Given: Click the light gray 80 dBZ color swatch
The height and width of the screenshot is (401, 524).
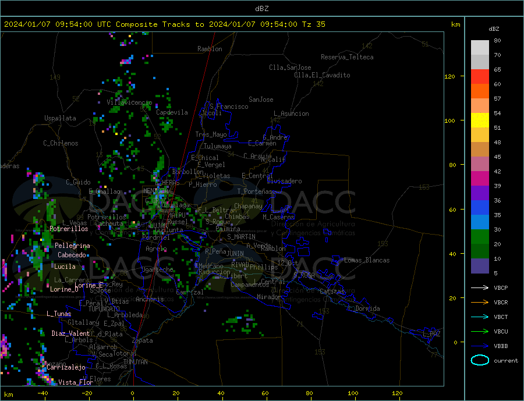Looking at the screenshot, I should tap(480, 48).
